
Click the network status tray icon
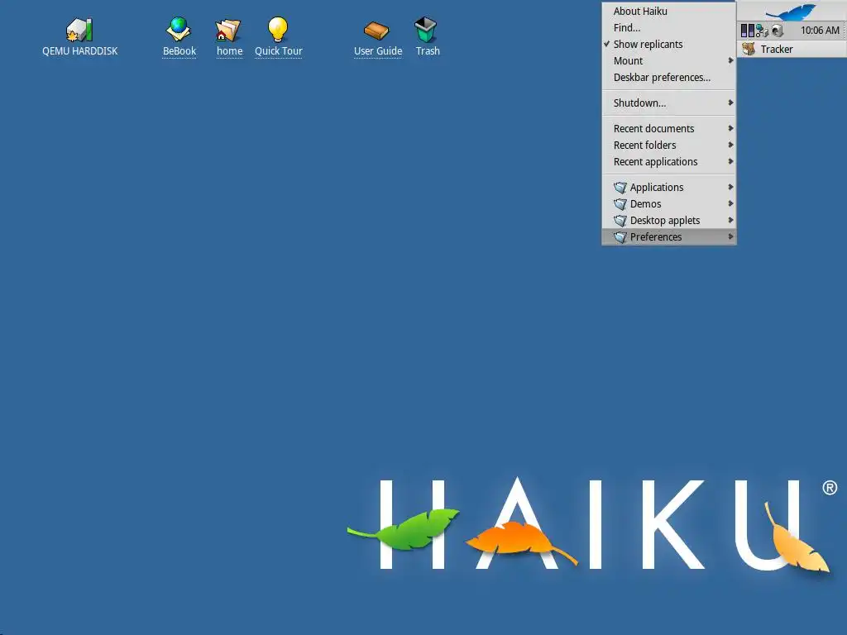[762, 31]
